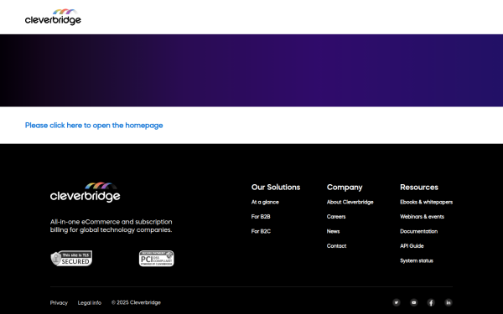Image resolution: width=503 pixels, height=314 pixels.
Task: Click the '© 2025 Cleverbridge' copyright text
Action: click(136, 302)
